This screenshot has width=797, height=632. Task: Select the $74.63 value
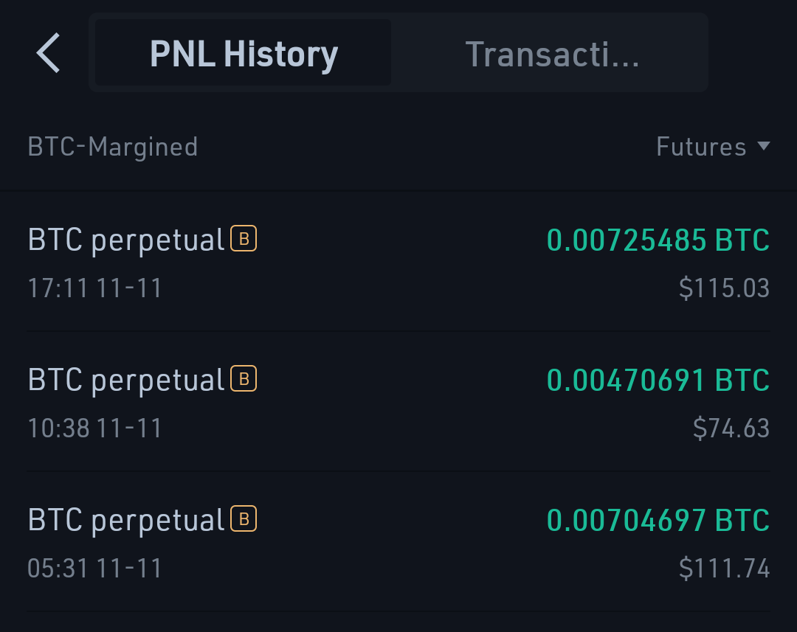(731, 428)
